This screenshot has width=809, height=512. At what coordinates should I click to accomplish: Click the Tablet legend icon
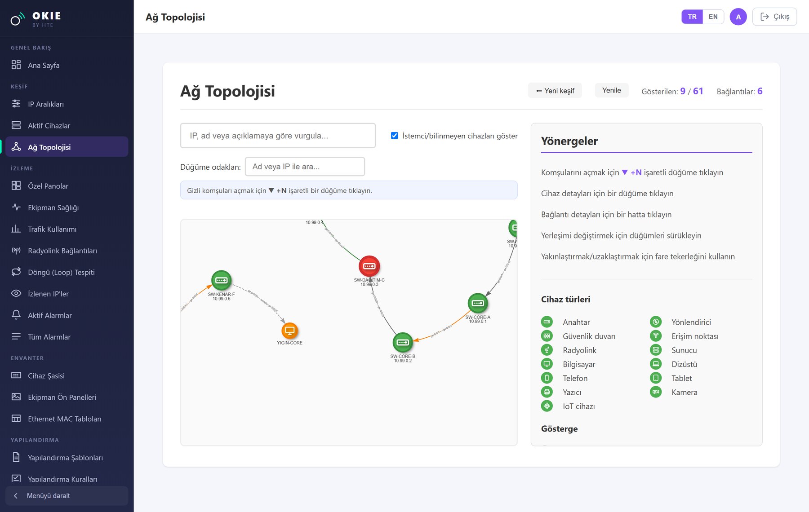pyautogui.click(x=656, y=378)
